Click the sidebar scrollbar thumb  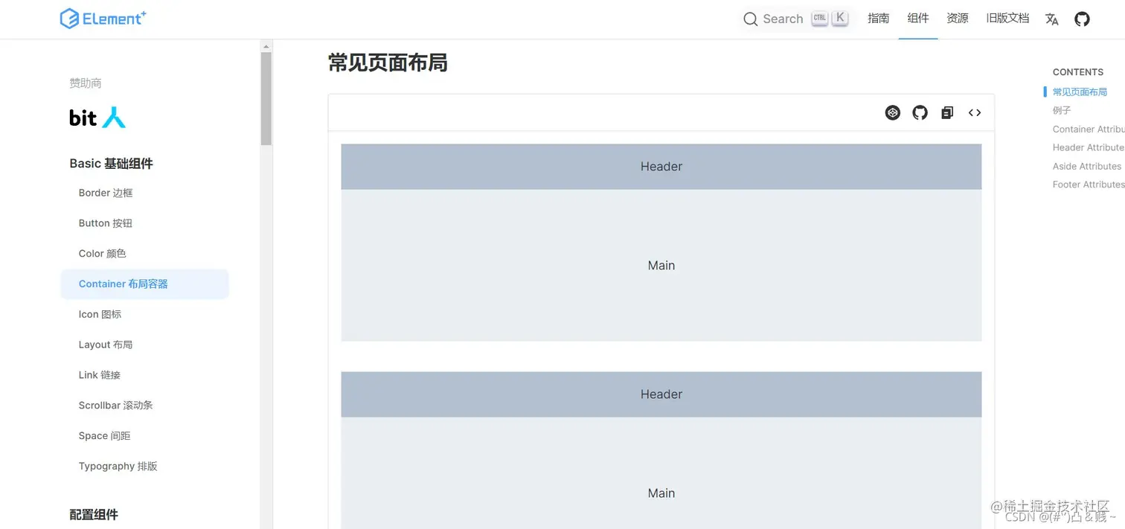click(266, 98)
